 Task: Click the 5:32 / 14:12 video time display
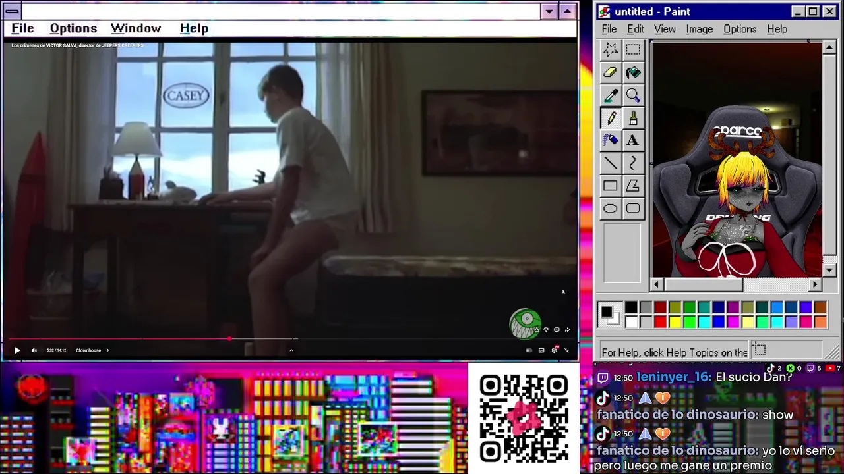[56, 350]
